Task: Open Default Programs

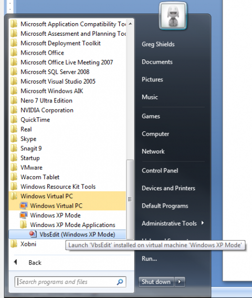Action: 165,206
